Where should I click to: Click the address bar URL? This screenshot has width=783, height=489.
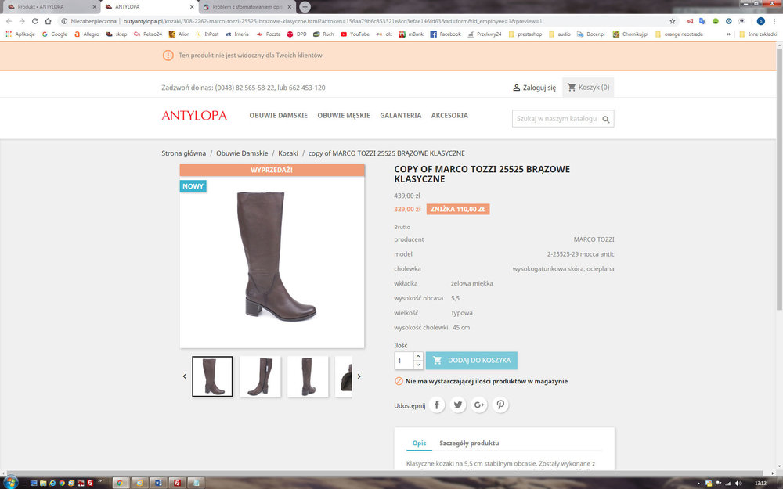pos(332,21)
